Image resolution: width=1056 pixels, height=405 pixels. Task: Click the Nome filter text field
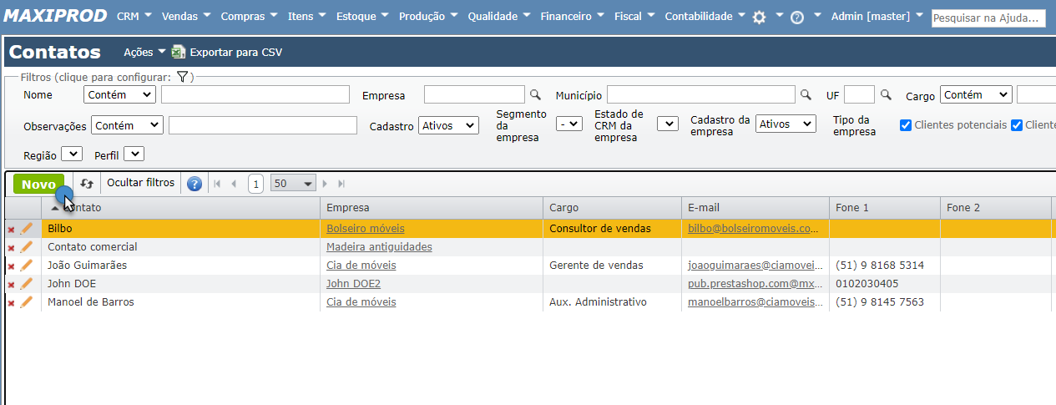coord(255,94)
